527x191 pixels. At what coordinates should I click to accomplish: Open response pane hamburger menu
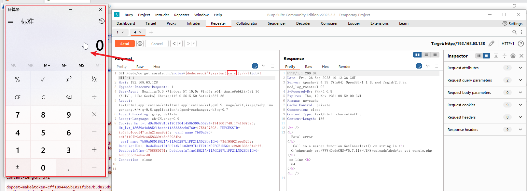[x=437, y=66]
